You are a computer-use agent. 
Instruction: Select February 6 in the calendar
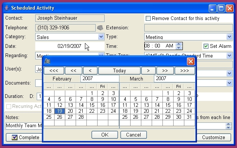(x=70, y=99)
